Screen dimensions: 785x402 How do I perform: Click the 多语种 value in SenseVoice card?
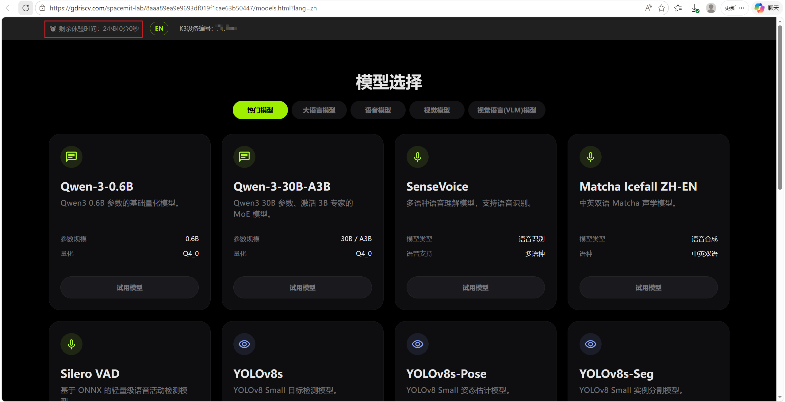(x=535, y=253)
